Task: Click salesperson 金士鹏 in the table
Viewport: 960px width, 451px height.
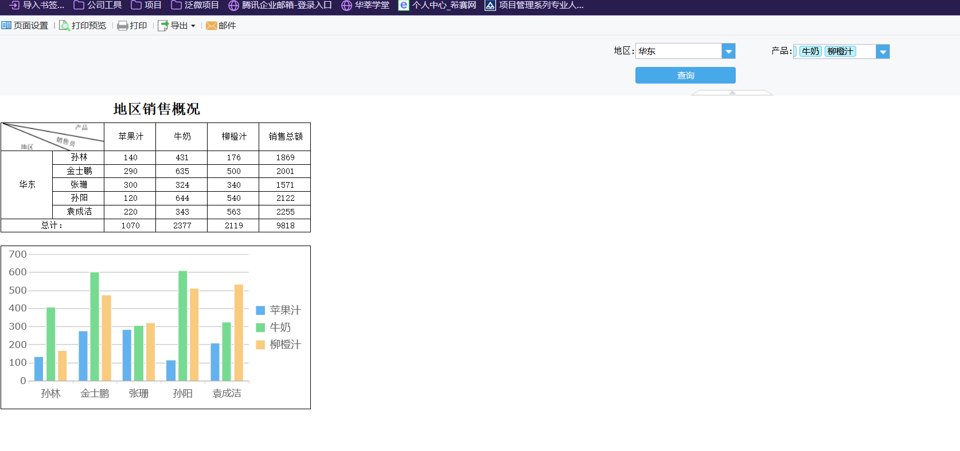Action: tap(79, 171)
